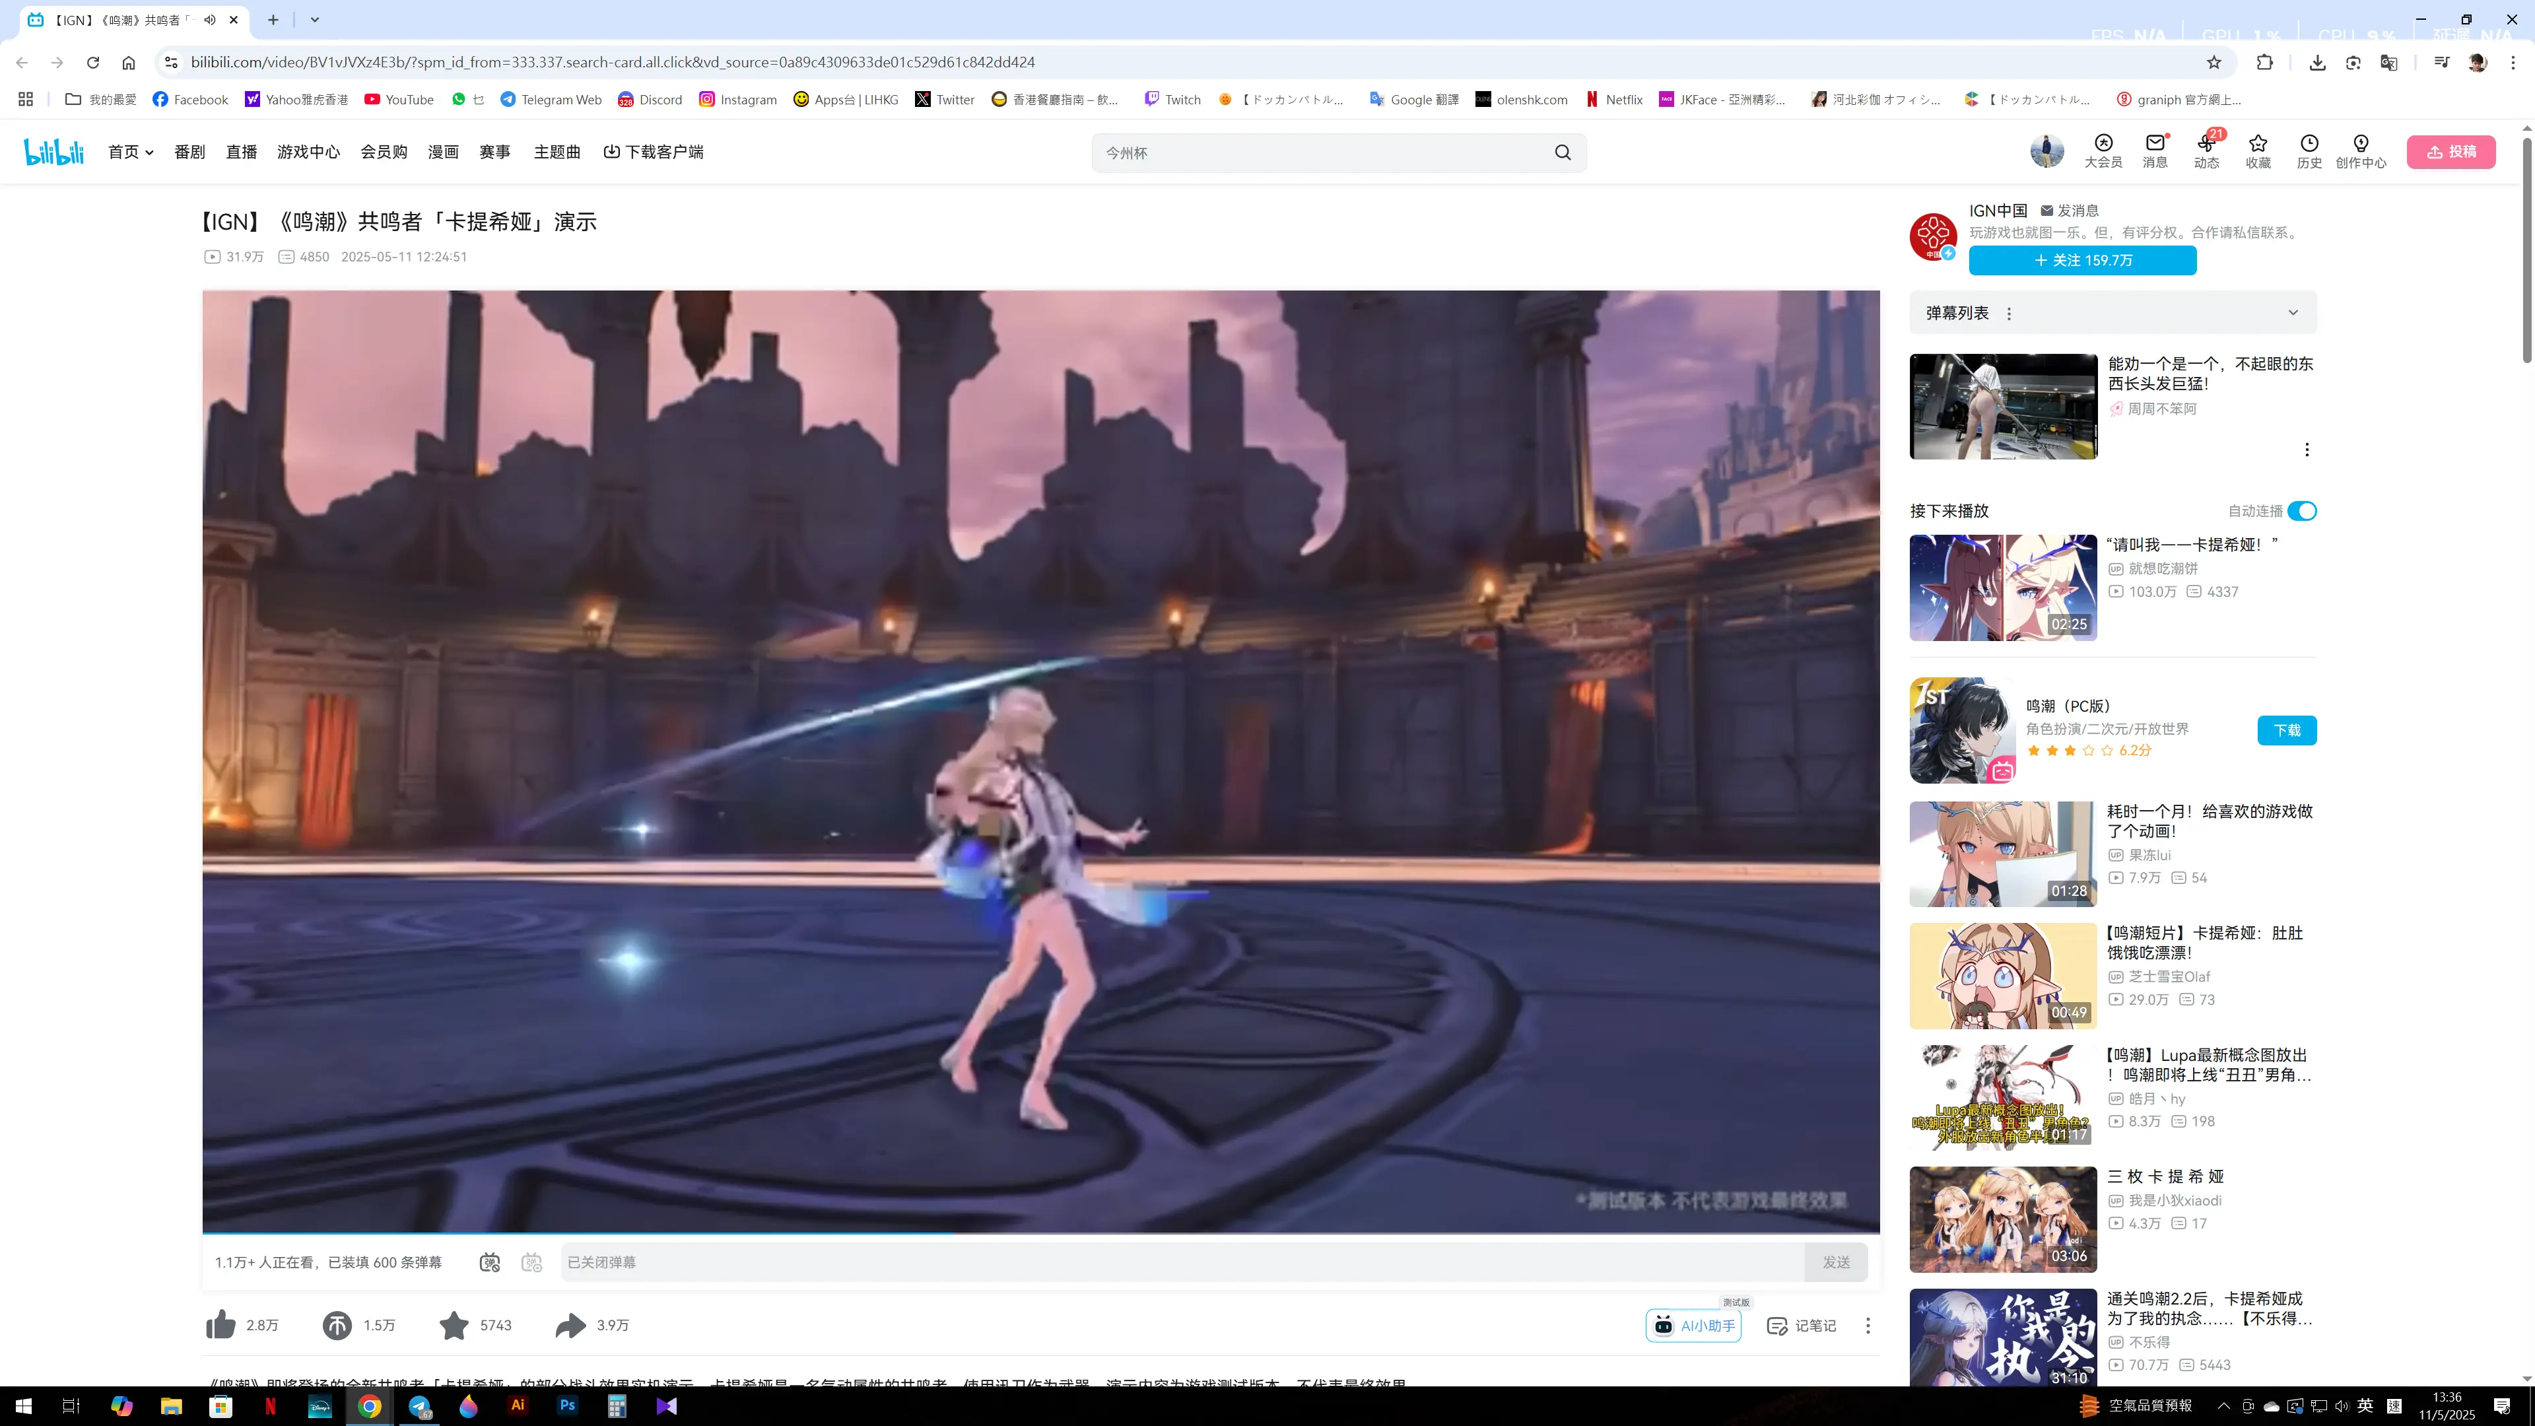The image size is (2535, 1426).
Task: Expand the 弹幕列表 chevron
Action: [2293, 313]
